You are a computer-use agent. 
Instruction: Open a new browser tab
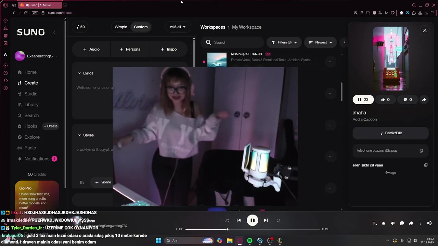click(65, 5)
